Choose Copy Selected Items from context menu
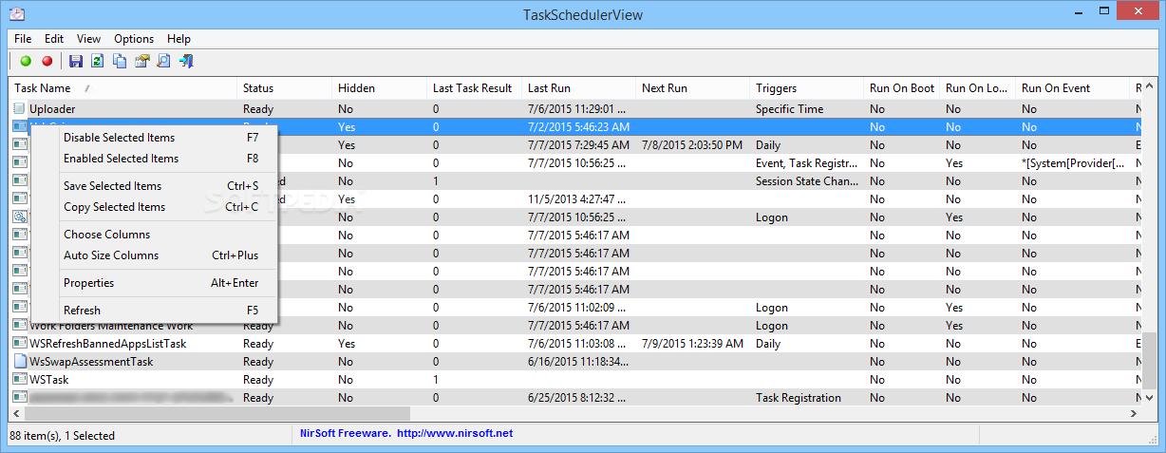The image size is (1166, 453). pyautogui.click(x=114, y=207)
